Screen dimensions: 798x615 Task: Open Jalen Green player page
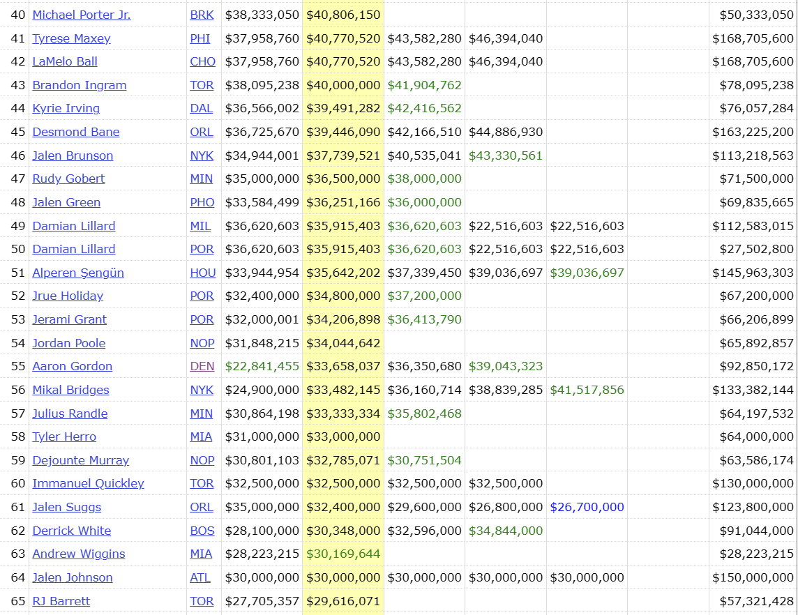coord(66,202)
